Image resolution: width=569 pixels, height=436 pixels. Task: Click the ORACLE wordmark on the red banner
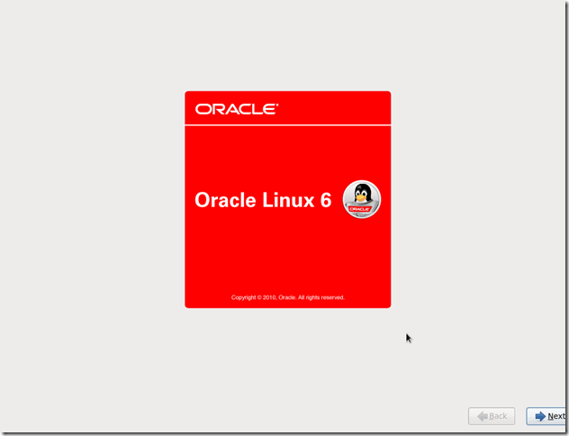237,109
